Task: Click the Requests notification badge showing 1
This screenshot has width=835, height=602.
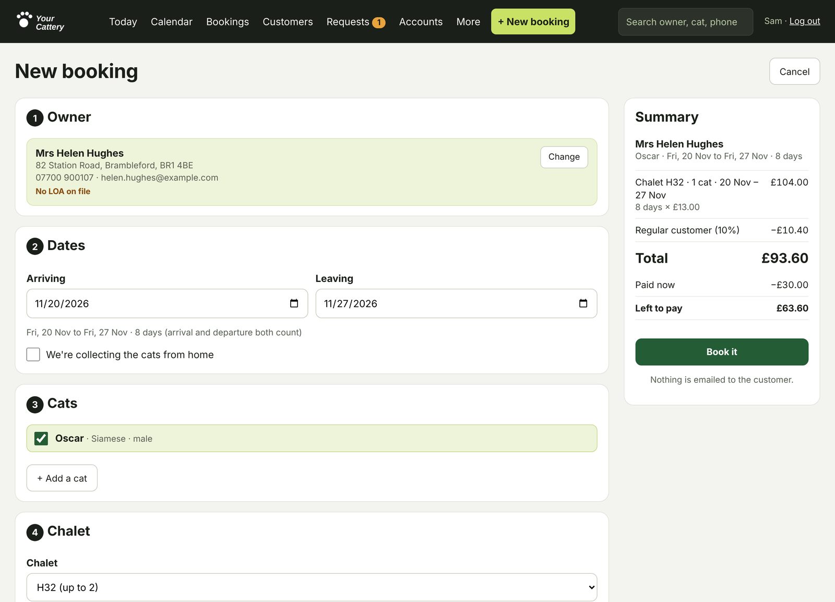Action: coord(379,22)
